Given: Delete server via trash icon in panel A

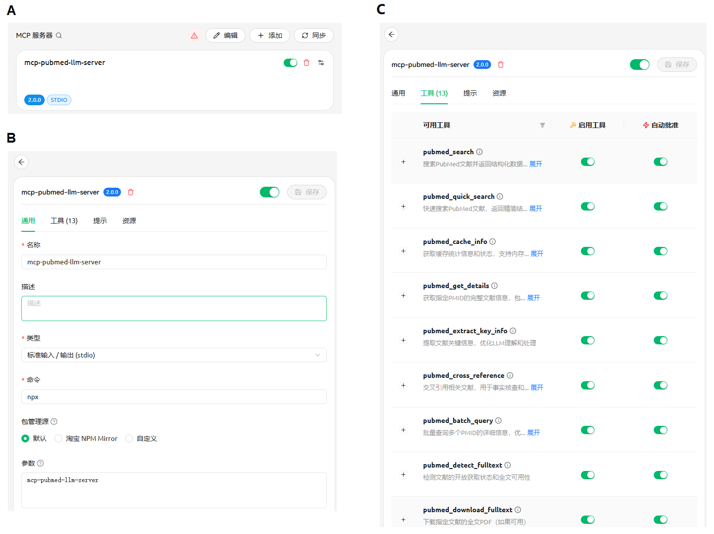Looking at the screenshot, I should tap(306, 63).
